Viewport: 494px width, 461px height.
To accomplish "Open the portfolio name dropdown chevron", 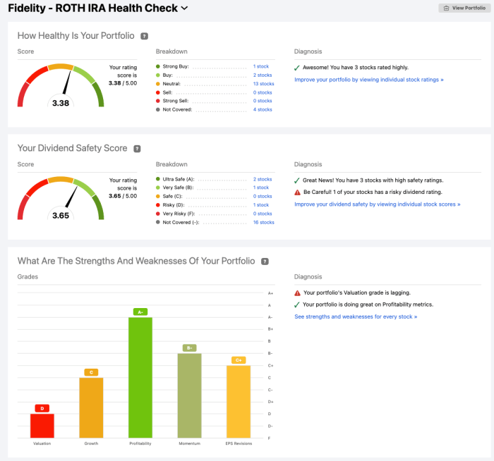I will click(185, 8).
